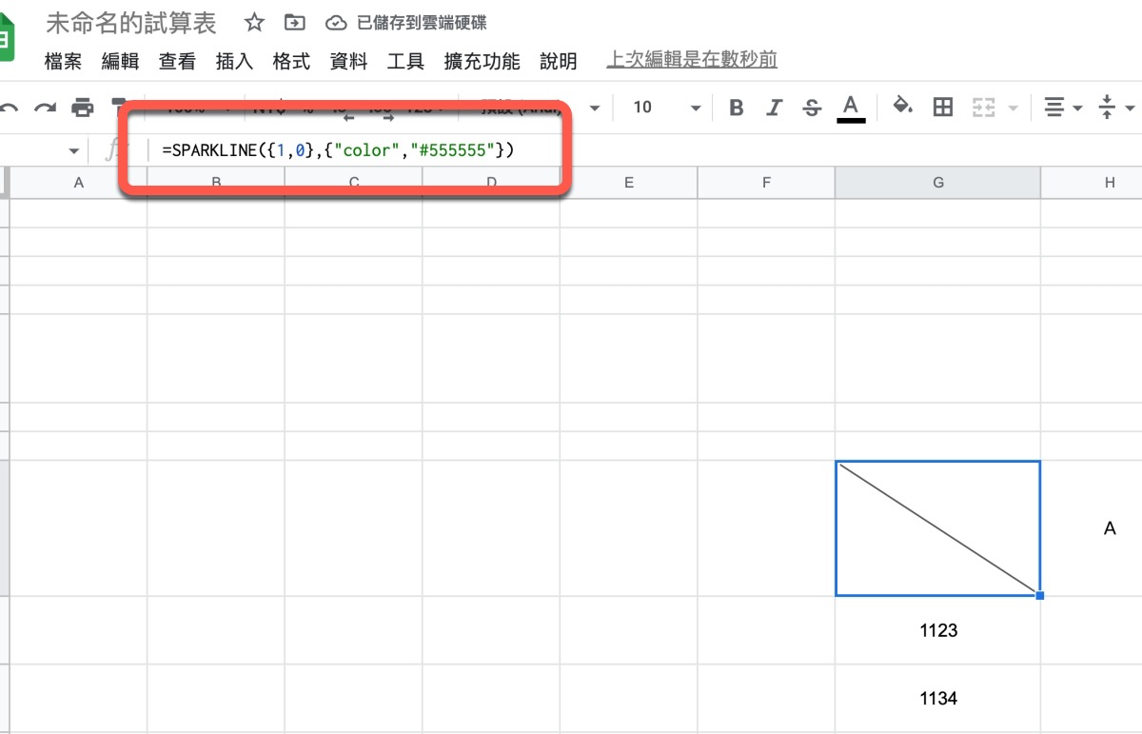Image resolution: width=1142 pixels, height=734 pixels.
Task: Star the spreadsheet with the star button
Action: click(x=253, y=22)
